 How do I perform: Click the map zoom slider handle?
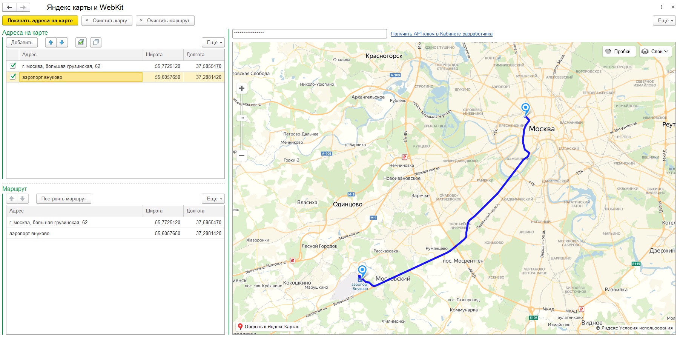pos(242,118)
